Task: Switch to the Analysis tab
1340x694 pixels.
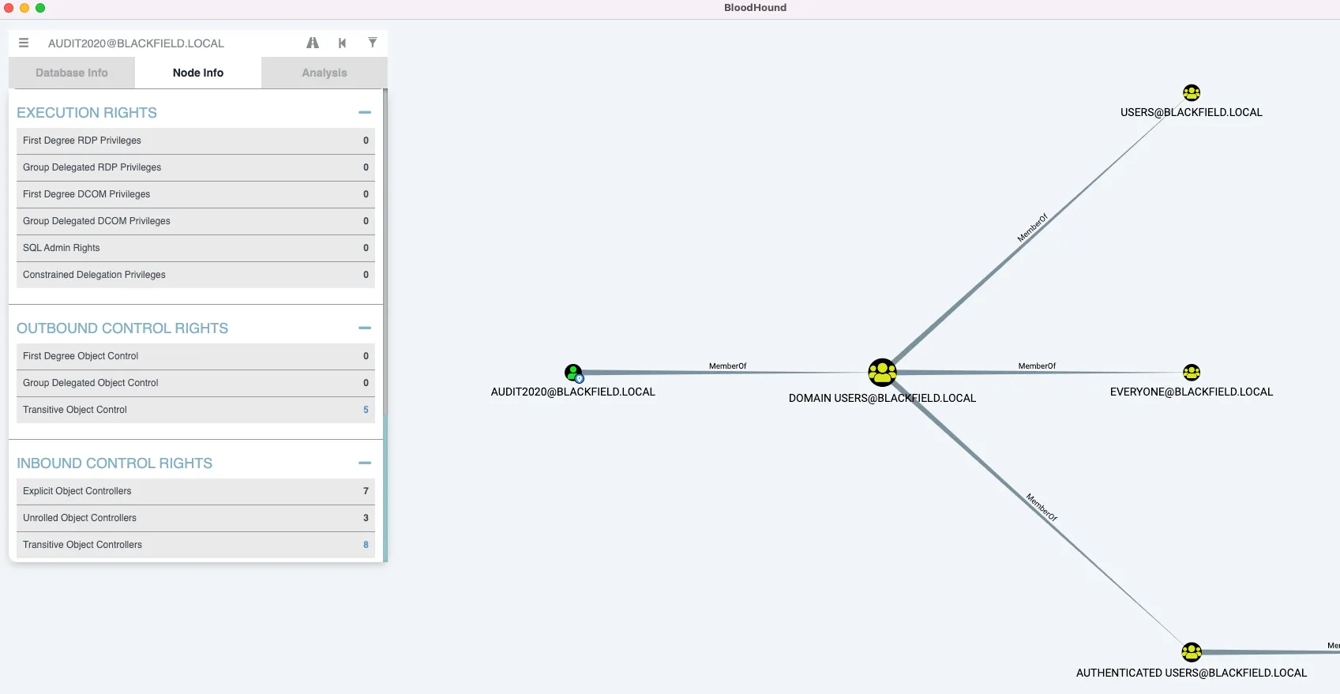Action: coord(324,73)
